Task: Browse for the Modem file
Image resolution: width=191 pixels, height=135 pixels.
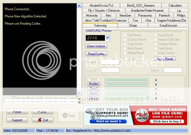Action: pyautogui.click(x=94, y=84)
